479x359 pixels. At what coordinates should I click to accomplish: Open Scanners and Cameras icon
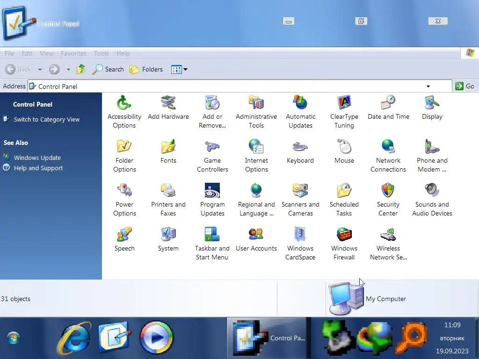(300, 200)
